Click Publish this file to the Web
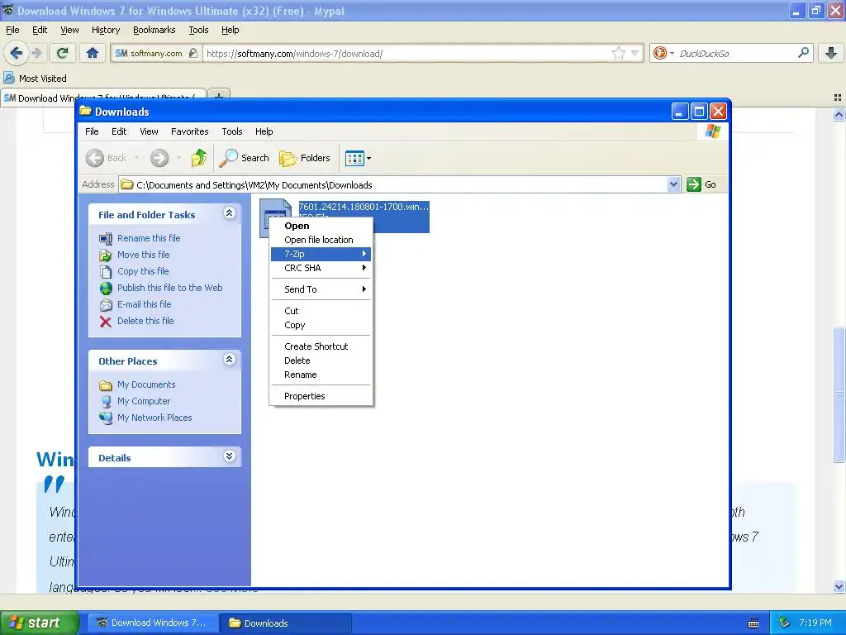Image resolution: width=846 pixels, height=635 pixels. click(170, 288)
